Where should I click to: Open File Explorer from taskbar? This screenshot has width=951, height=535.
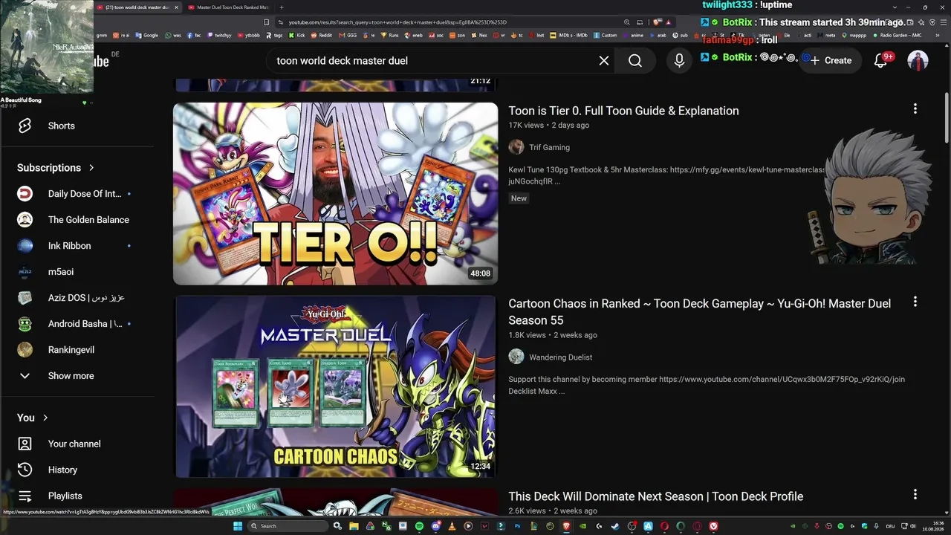[354, 526]
